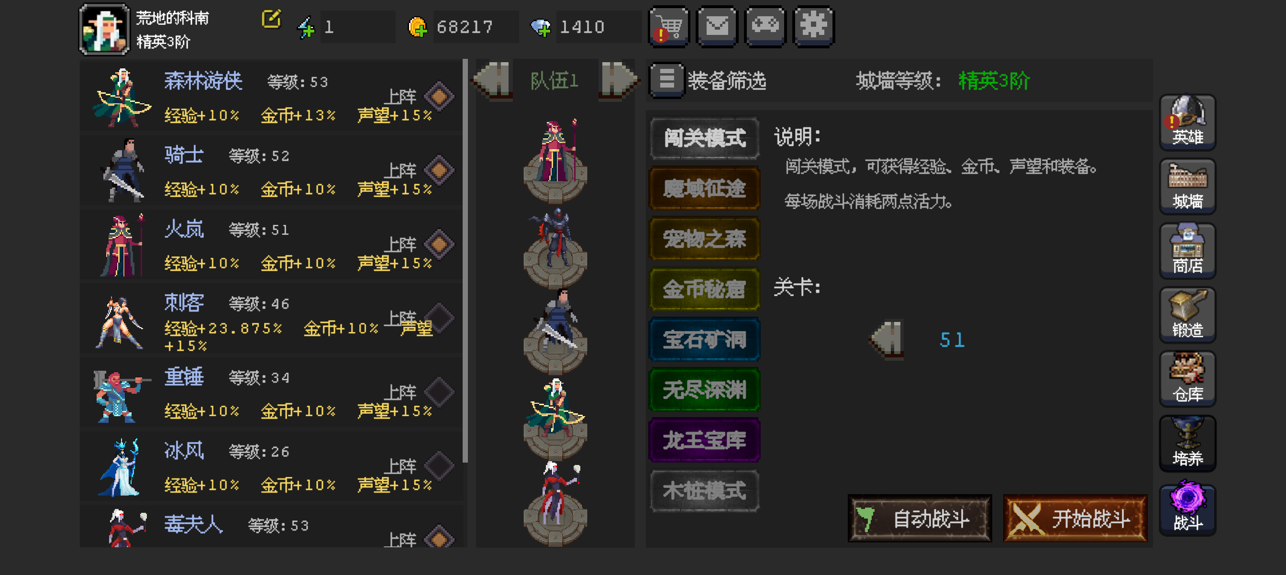This screenshot has width=1286, height=575.
Task: Click the edit name pencil icon
Action: point(271,20)
